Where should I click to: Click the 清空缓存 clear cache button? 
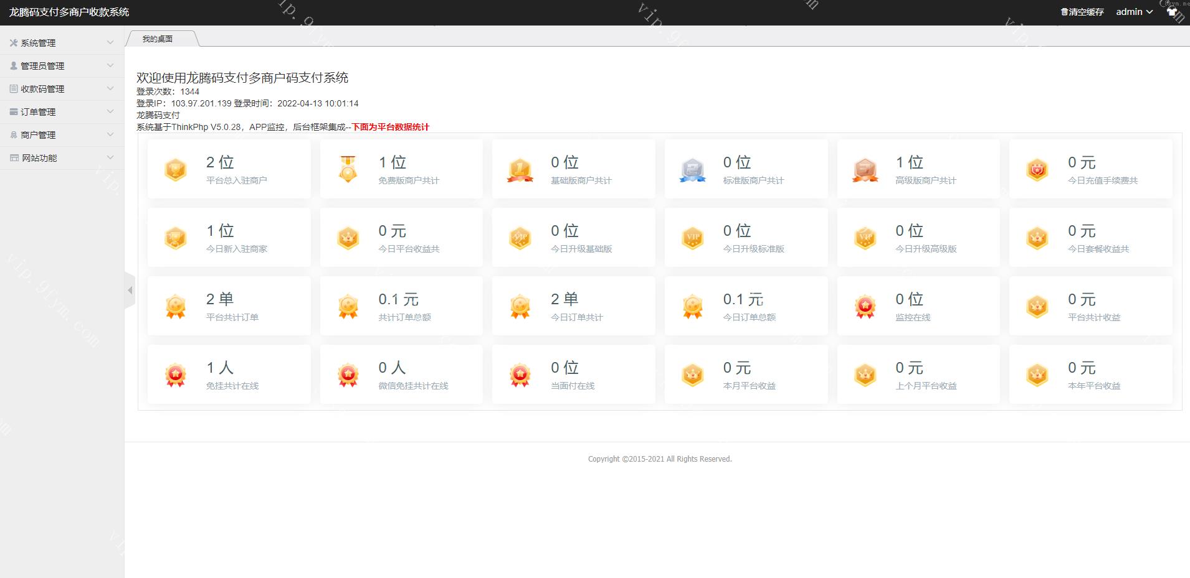coord(1082,12)
